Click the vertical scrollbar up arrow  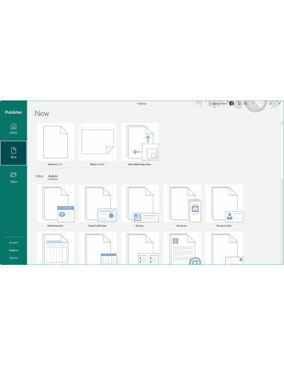282,123
